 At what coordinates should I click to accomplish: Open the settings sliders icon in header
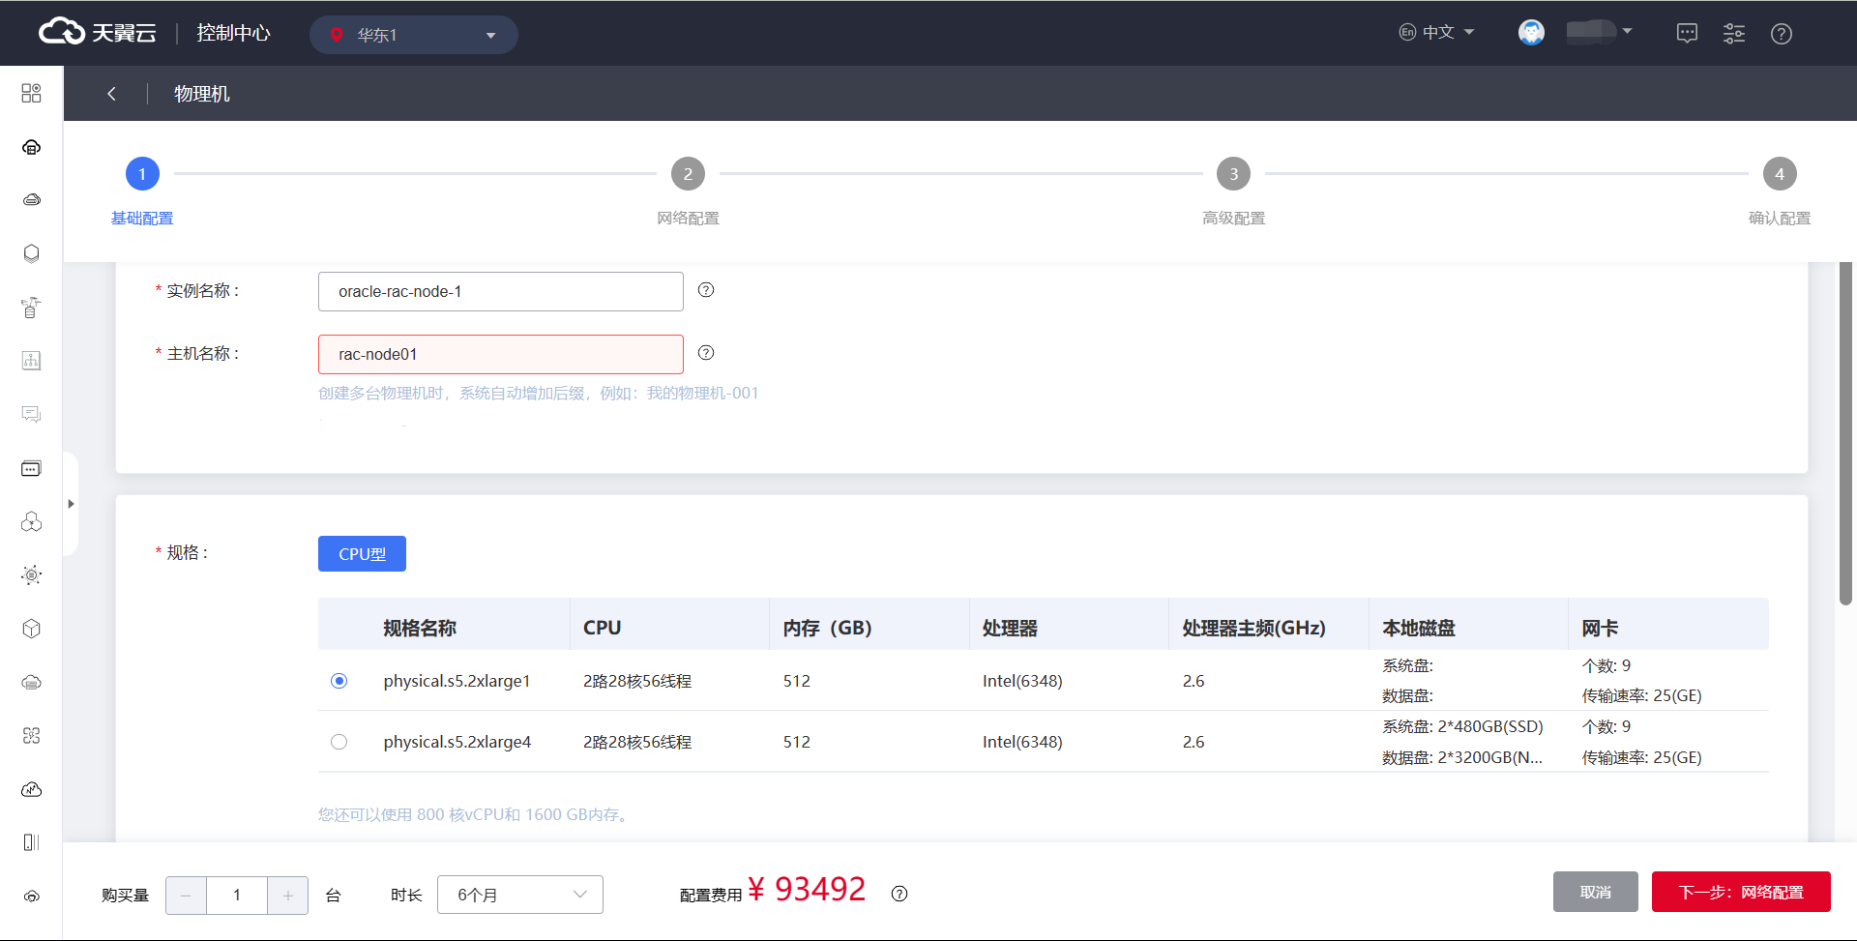click(x=1733, y=34)
